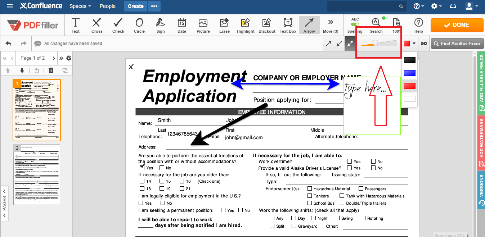
Task: Click the PDFfiller logo
Action: click(33, 25)
